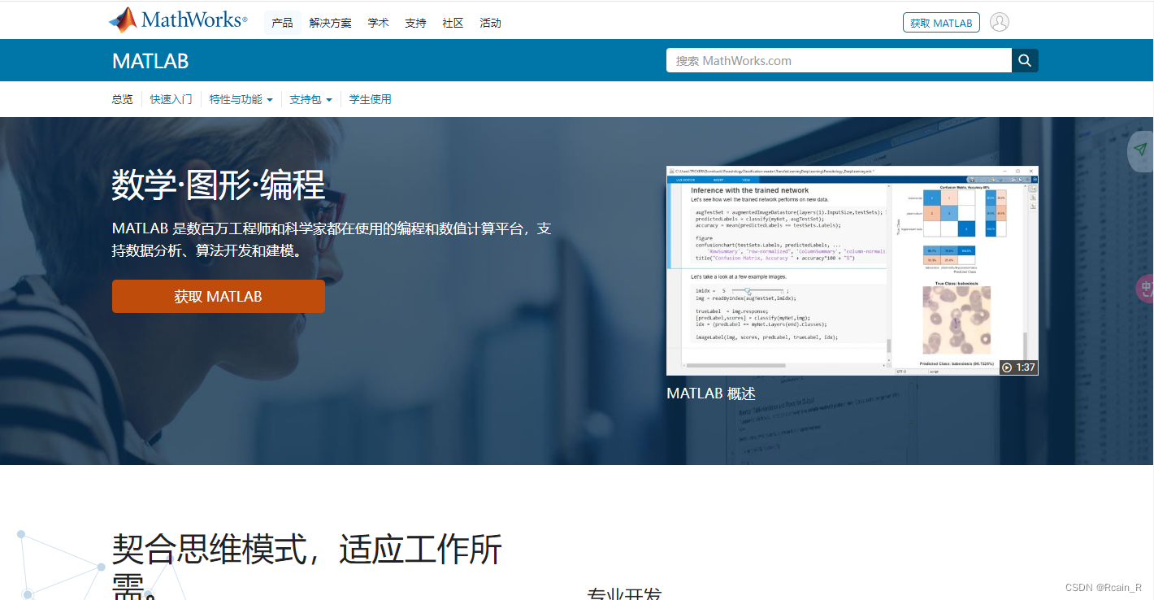Screen dimensions: 1154x600
Task: Click the MathWorks logo
Action: [178, 20]
